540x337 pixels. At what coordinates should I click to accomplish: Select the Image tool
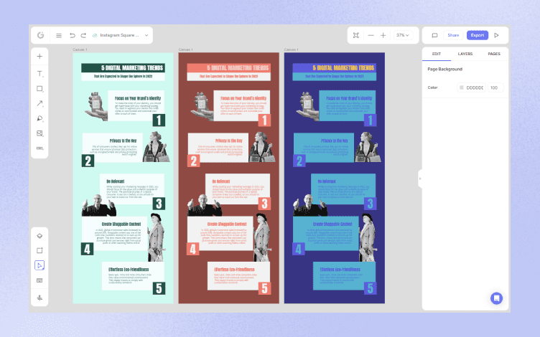click(39, 133)
